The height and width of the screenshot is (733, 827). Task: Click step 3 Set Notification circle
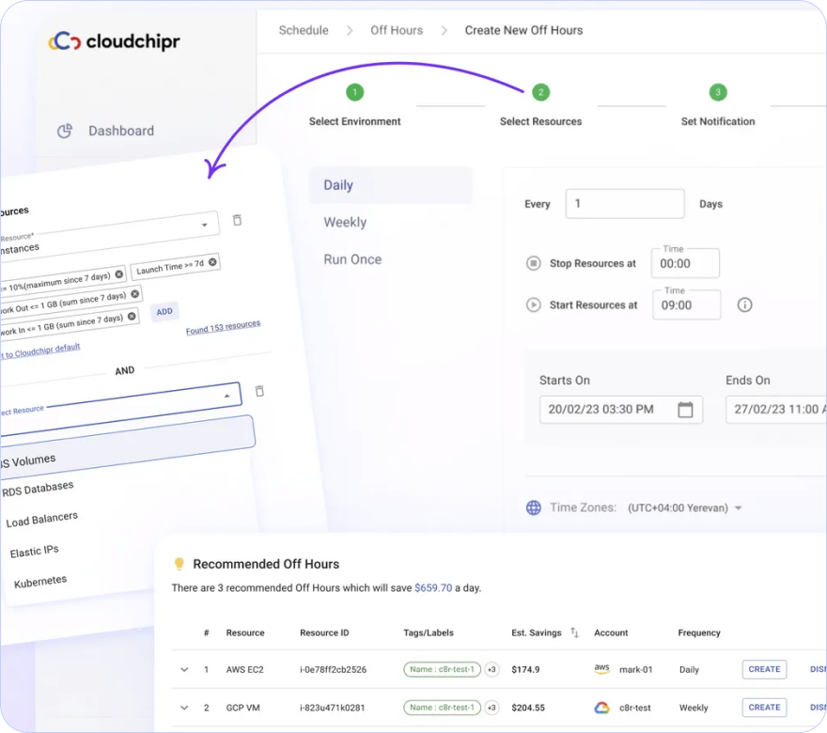(718, 92)
